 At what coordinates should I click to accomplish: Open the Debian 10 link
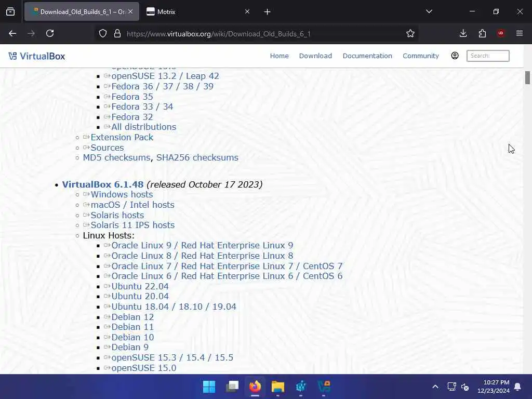[132, 337]
